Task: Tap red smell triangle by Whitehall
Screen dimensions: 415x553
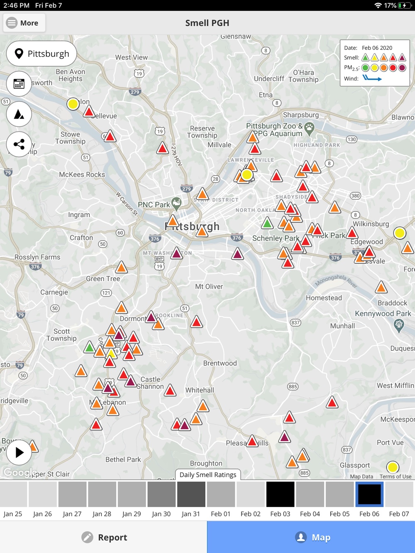Action: 170,390
